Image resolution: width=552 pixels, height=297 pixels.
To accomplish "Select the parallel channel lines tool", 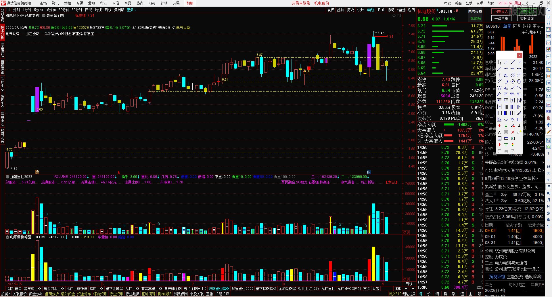I will (x=513, y=75).
